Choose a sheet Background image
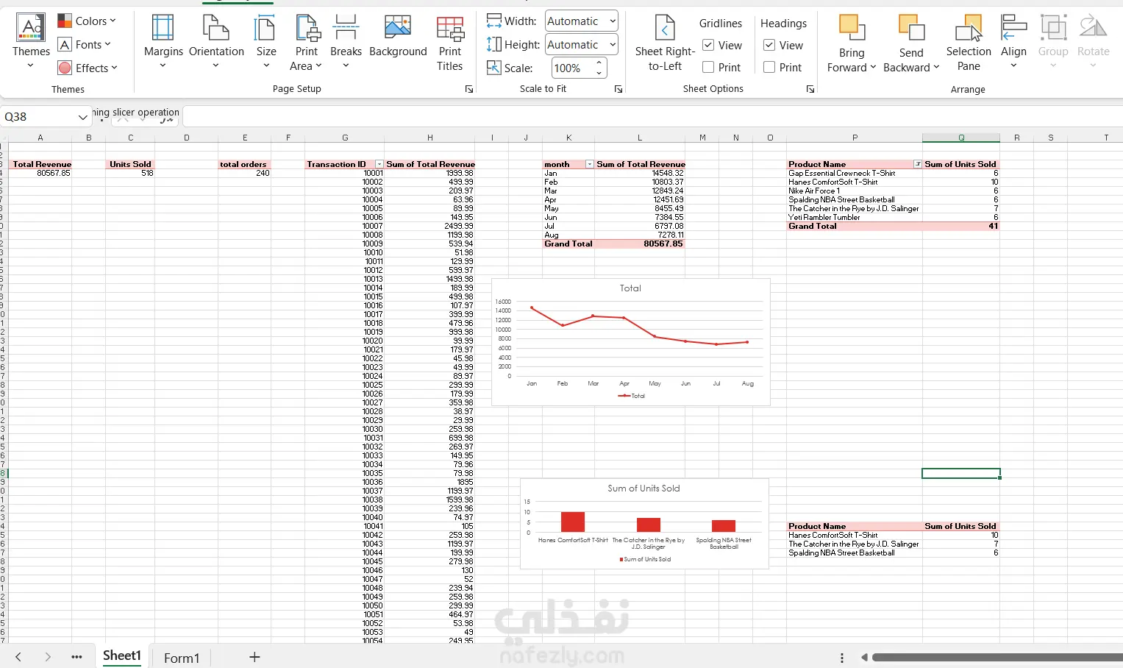Image resolution: width=1123 pixels, height=668 pixels. (398, 37)
